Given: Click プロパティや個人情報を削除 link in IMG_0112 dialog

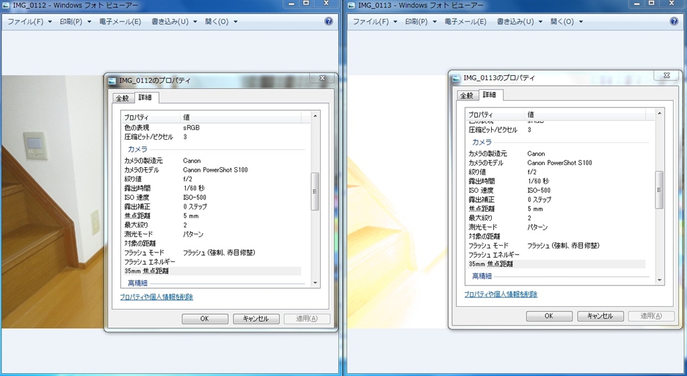Looking at the screenshot, I should (x=156, y=297).
